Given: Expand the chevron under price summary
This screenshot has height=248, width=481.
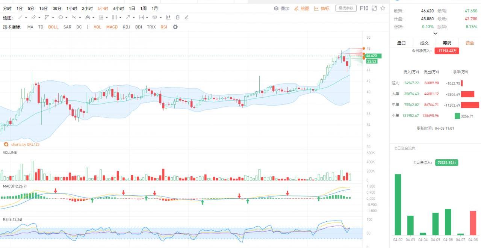Looking at the screenshot, I should coord(435,33).
